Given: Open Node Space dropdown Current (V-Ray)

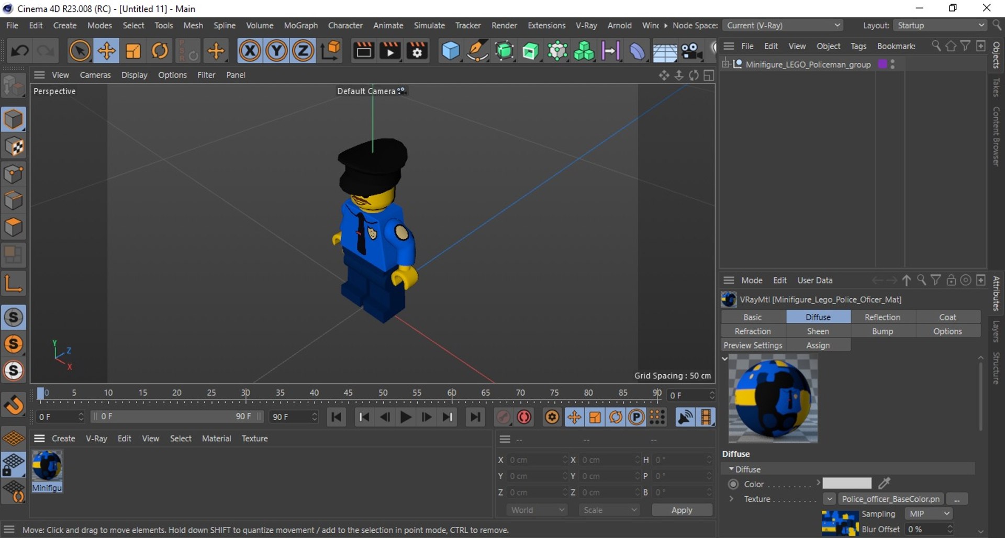Looking at the screenshot, I should click(x=783, y=25).
